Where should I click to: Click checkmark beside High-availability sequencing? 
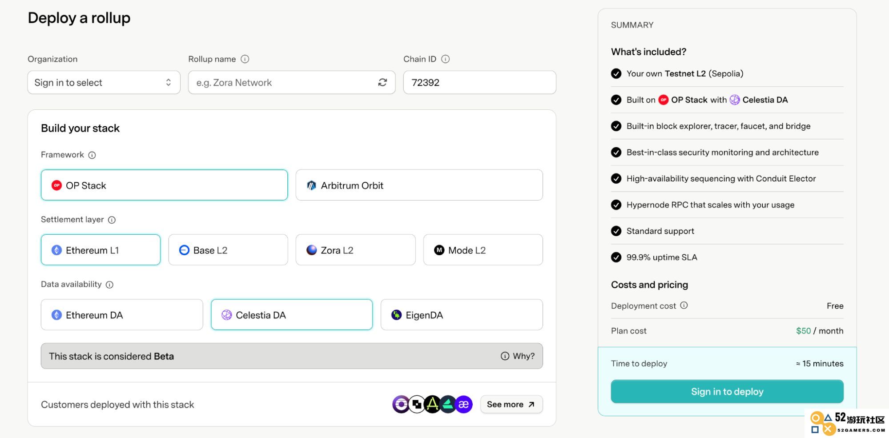[x=616, y=178]
